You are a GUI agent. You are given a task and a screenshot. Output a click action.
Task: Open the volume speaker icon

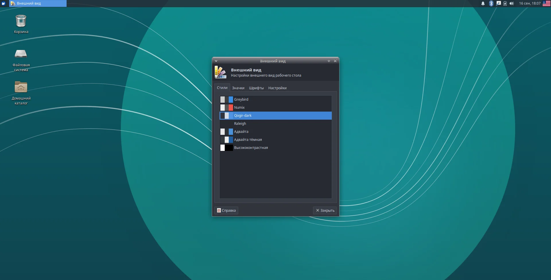[512, 3]
